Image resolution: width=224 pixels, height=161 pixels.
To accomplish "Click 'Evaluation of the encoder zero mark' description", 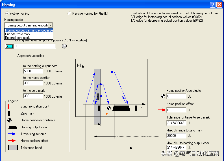I will 175,13.
